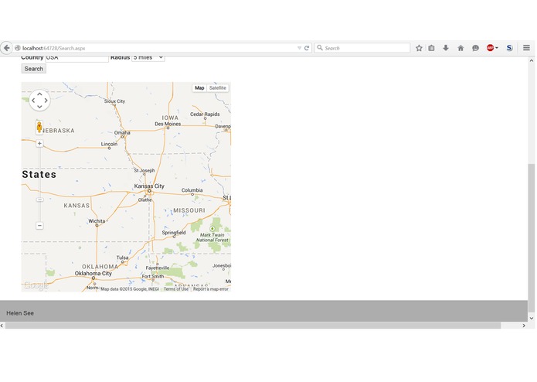Click horizontal scroll right arrow
This screenshot has width=537, height=382.
[x=524, y=326]
